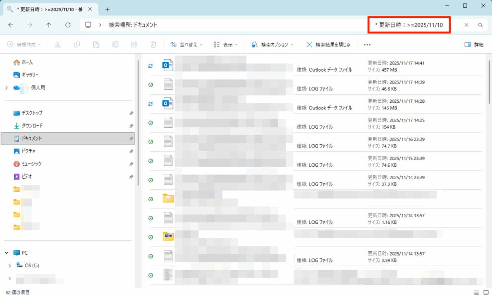Clear the search query with X icon

coord(466,25)
